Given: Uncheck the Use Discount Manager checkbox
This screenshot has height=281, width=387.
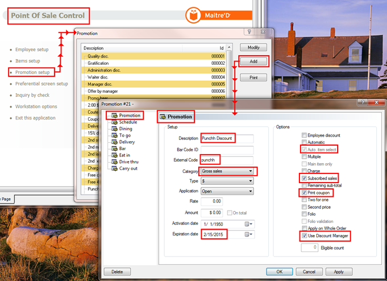Looking at the screenshot, I should (305, 235).
